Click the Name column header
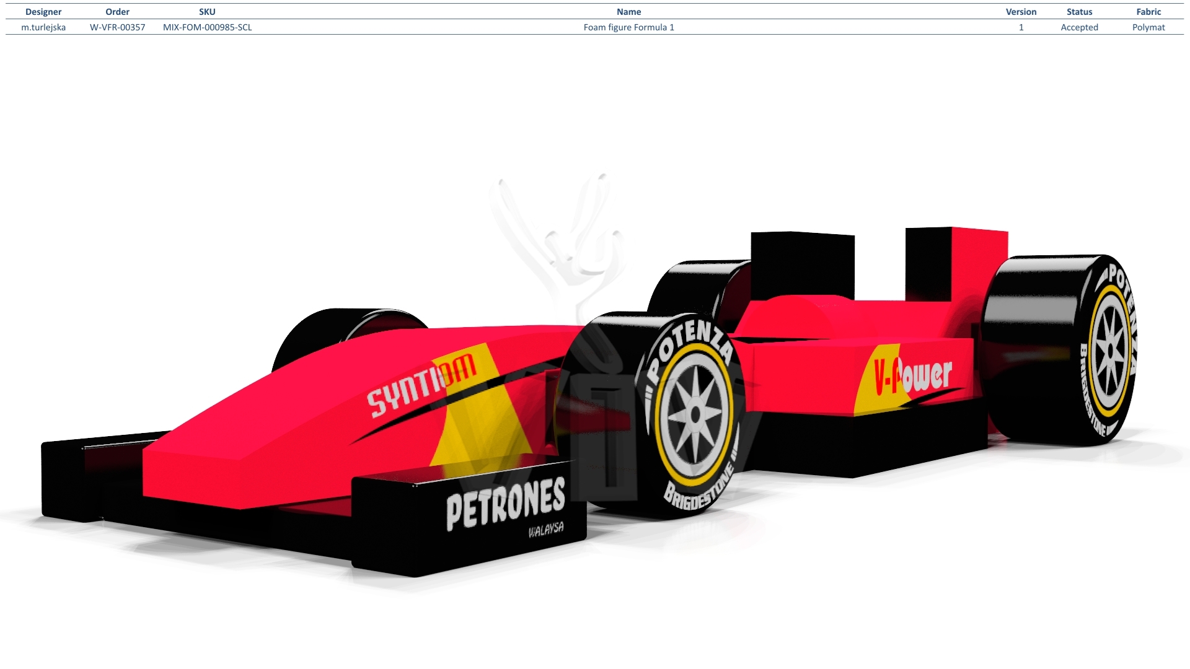The image size is (1190, 669). coord(628,12)
